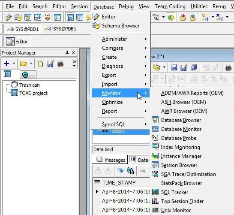Click the End Connection toolbar icon
This screenshot has width=234, height=215.
point(220,17)
